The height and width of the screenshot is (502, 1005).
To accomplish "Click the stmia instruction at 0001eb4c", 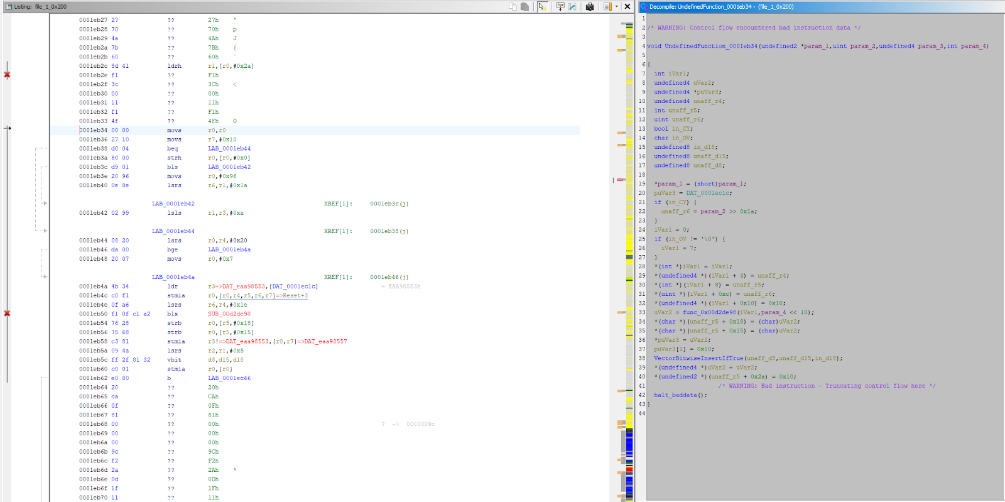I will coord(176,295).
